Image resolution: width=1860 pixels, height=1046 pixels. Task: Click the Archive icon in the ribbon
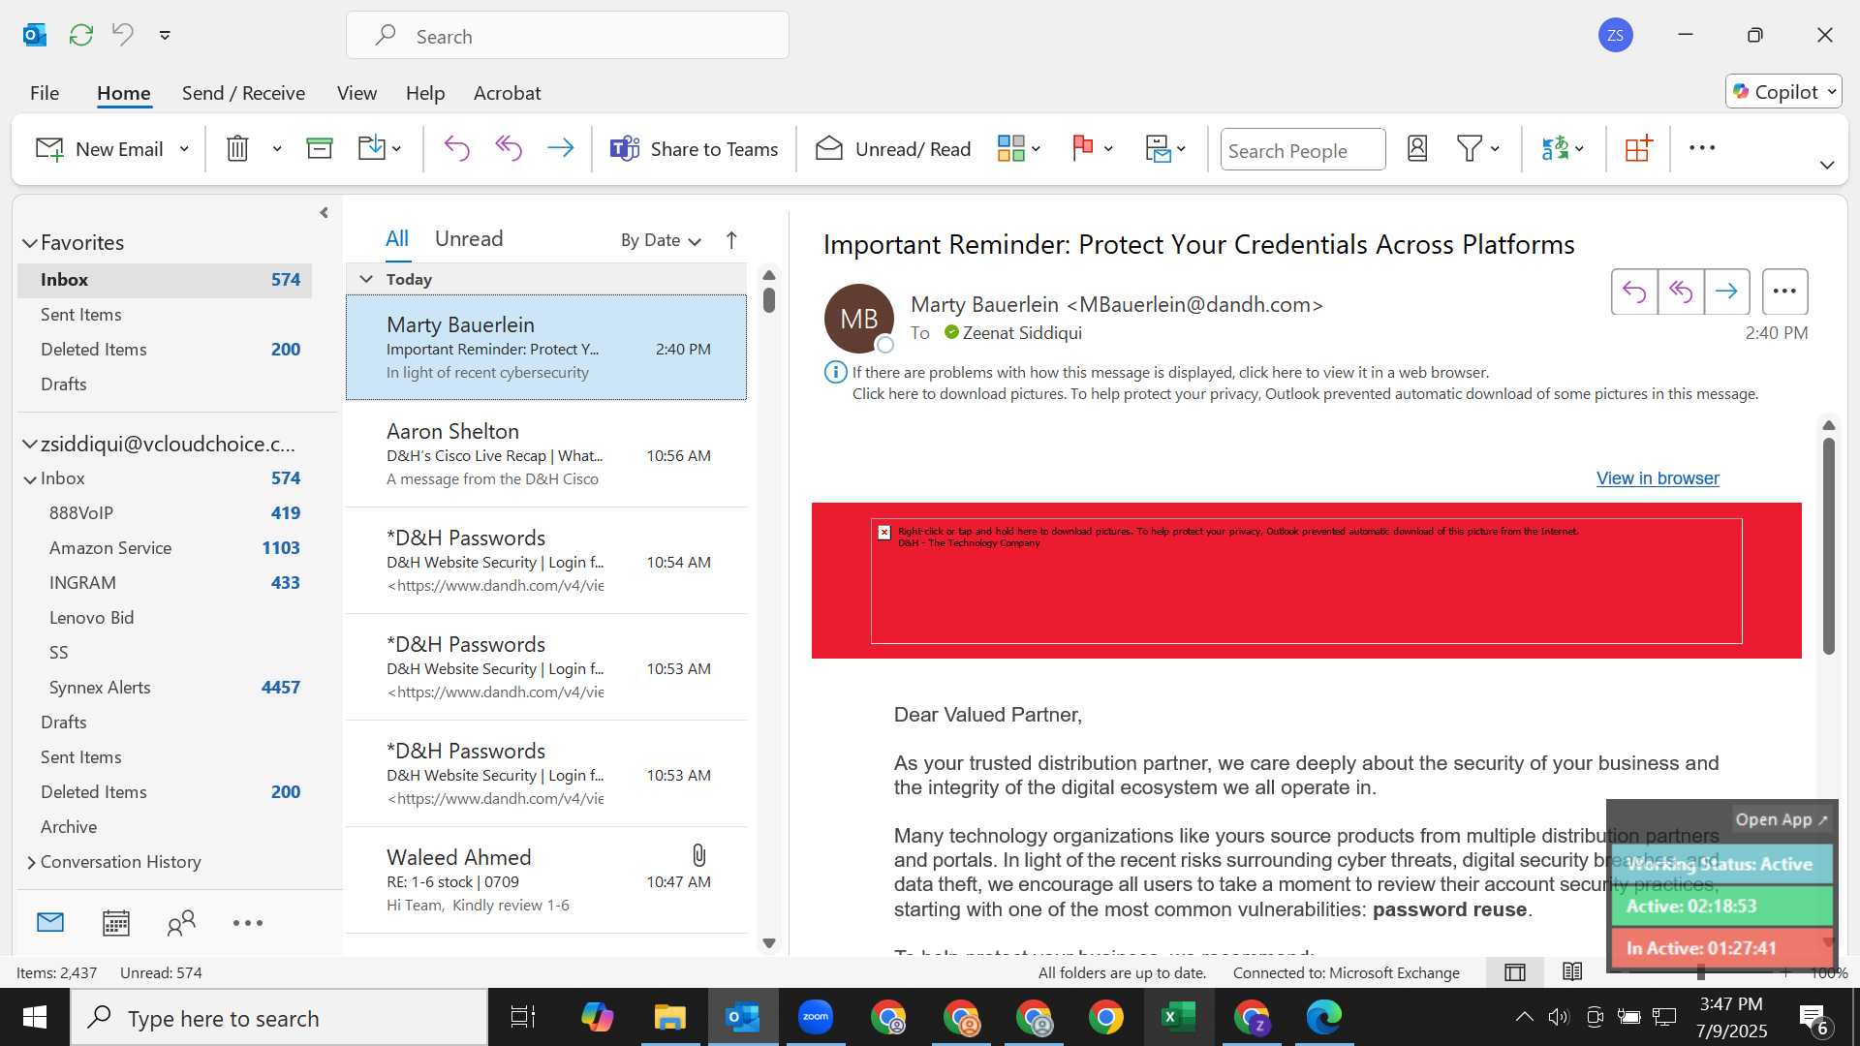(x=320, y=148)
